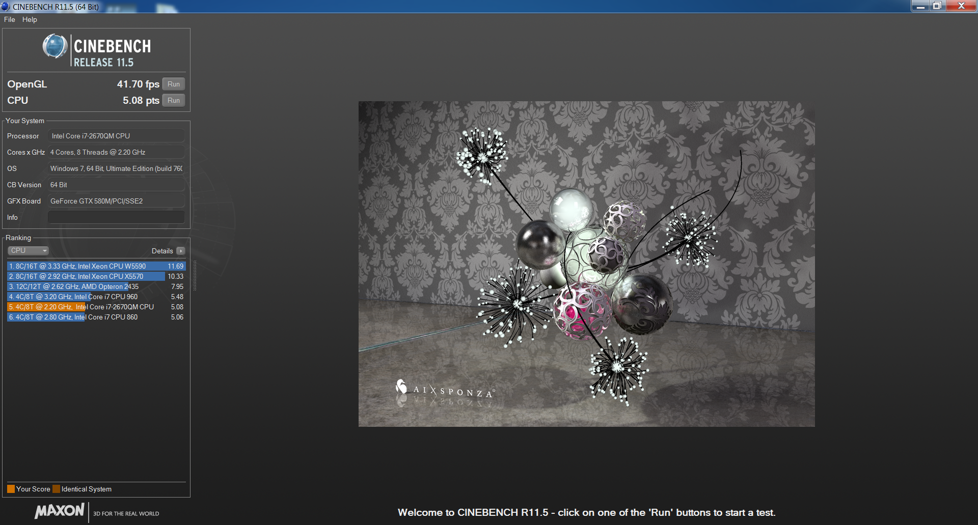The height and width of the screenshot is (525, 978).
Task: Open the File menu
Action: tap(9, 19)
